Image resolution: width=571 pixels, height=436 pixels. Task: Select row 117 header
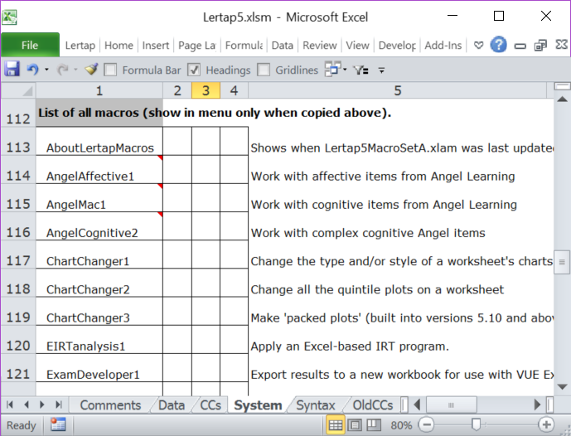coord(18,254)
